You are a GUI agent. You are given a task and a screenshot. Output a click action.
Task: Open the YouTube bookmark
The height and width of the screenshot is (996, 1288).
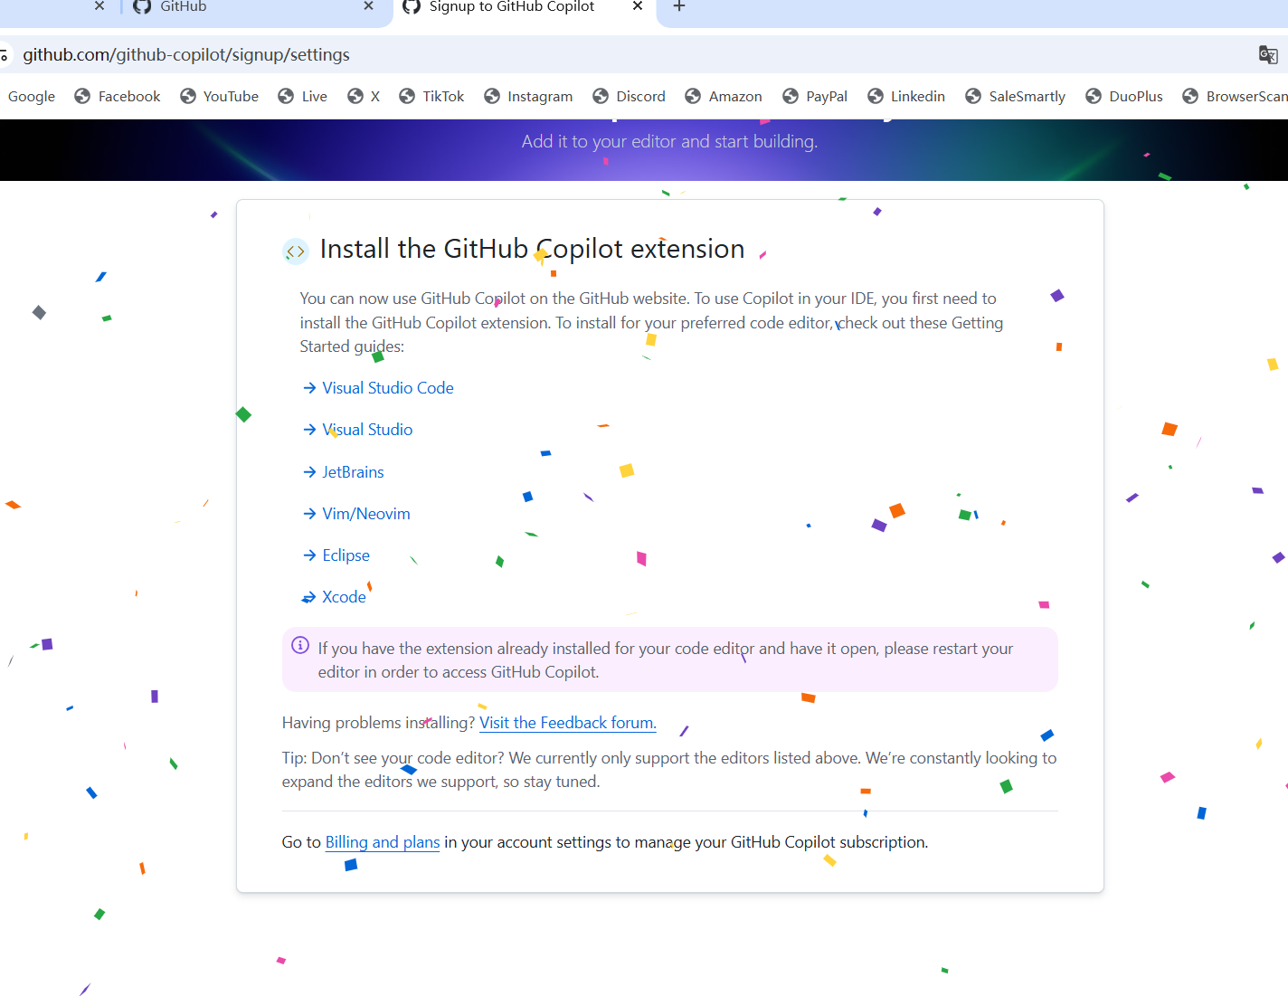220,97
